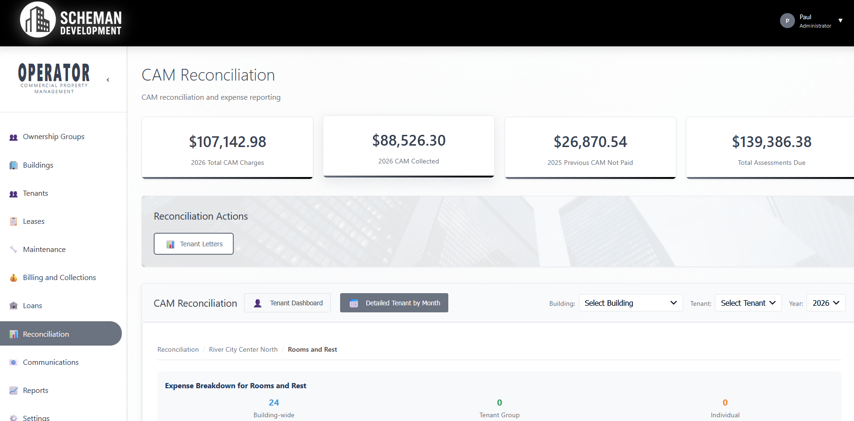
Task: Expand the Paul Administrator user menu
Action: point(840,21)
